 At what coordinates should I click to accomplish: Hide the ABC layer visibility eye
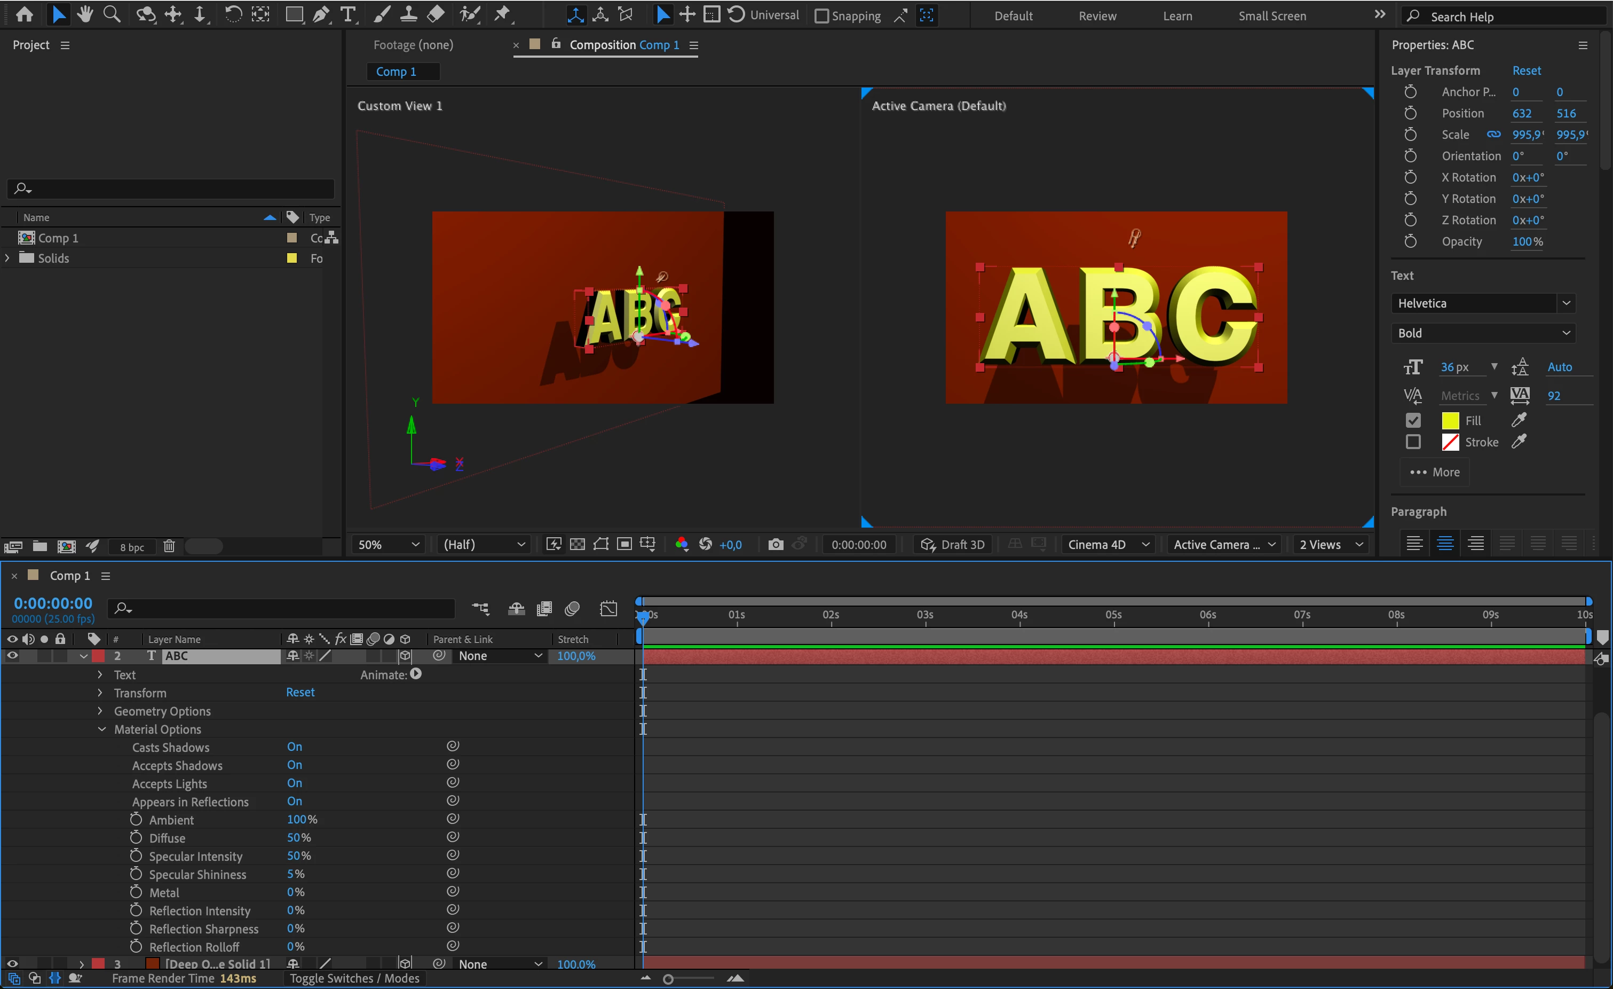[x=12, y=656]
